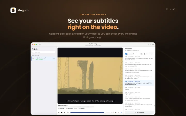Seek on the video progress slider
186x116 pixels.
coord(90,112)
